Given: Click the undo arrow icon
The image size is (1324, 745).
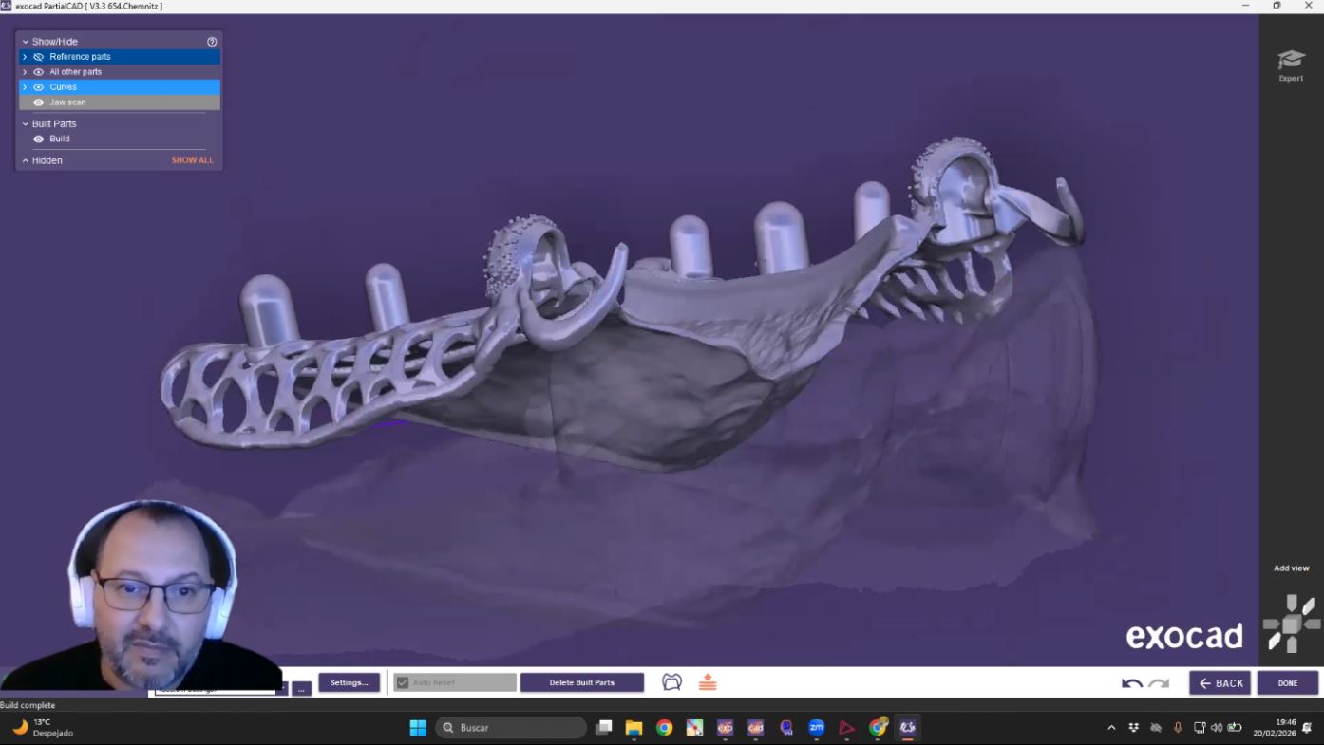Looking at the screenshot, I should pyautogui.click(x=1131, y=683).
